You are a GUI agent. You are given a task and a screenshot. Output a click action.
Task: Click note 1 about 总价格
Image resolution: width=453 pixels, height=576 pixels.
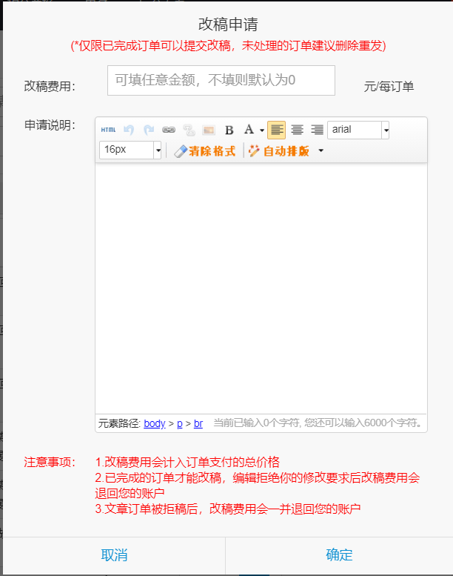point(187,462)
